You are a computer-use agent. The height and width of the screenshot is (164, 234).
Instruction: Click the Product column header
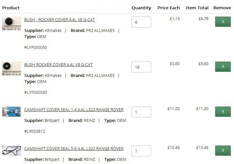(x=11, y=8)
